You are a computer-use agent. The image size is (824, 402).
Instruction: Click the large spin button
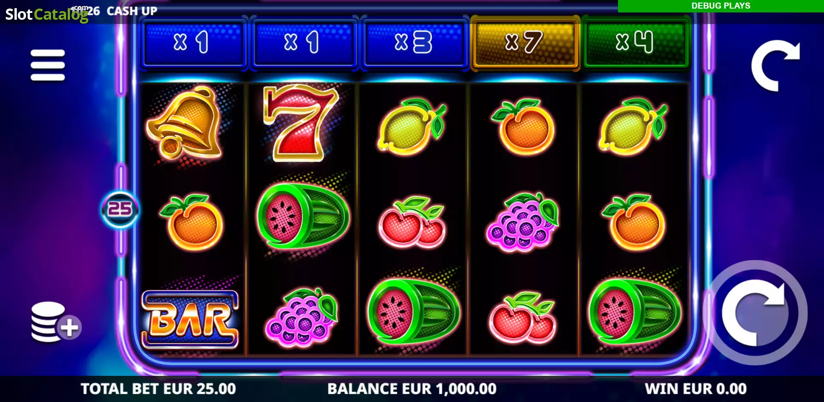(x=756, y=313)
